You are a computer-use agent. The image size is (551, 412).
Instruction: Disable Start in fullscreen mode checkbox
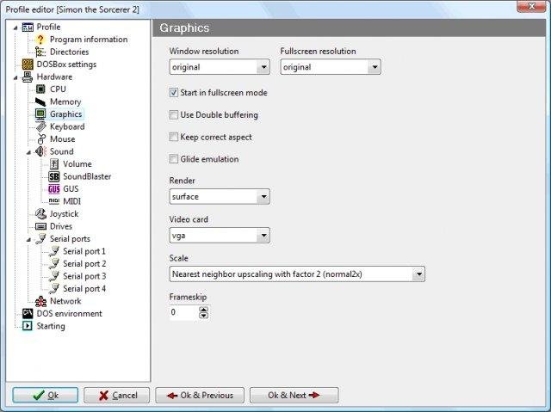(x=174, y=93)
